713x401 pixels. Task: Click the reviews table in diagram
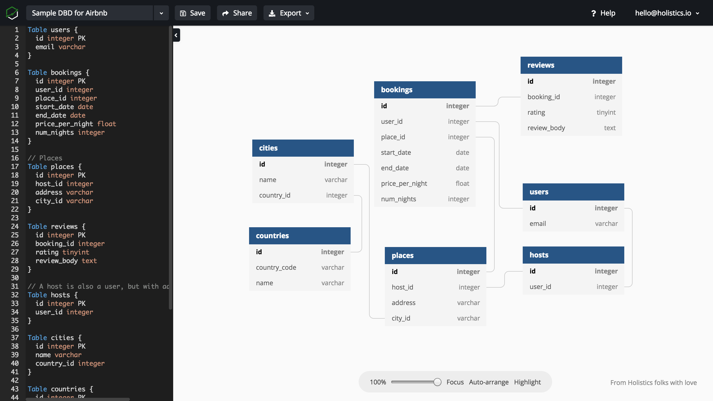[571, 65]
